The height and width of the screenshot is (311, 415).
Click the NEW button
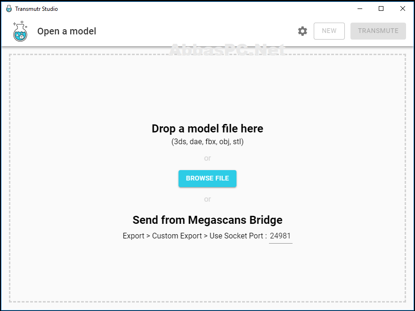pyautogui.click(x=329, y=31)
